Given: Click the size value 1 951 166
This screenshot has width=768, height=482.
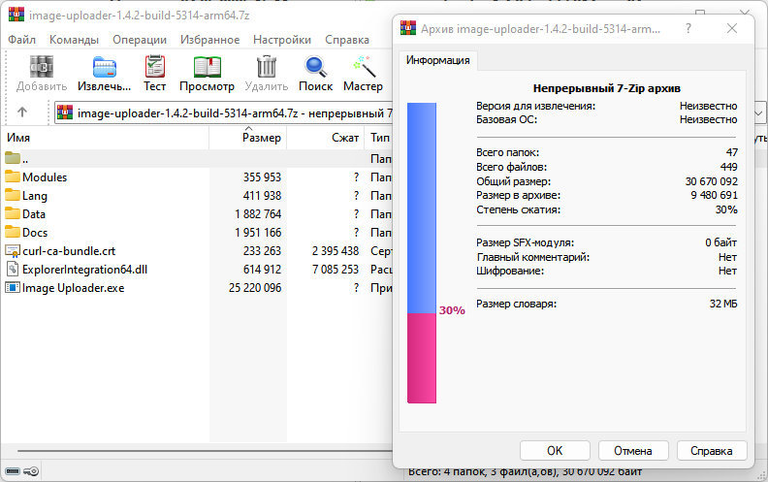Looking at the screenshot, I should 258,232.
